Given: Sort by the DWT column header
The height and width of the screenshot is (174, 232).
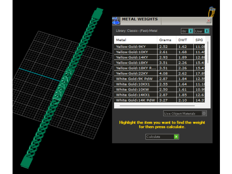Looking at the screenshot, I should coord(185,40).
